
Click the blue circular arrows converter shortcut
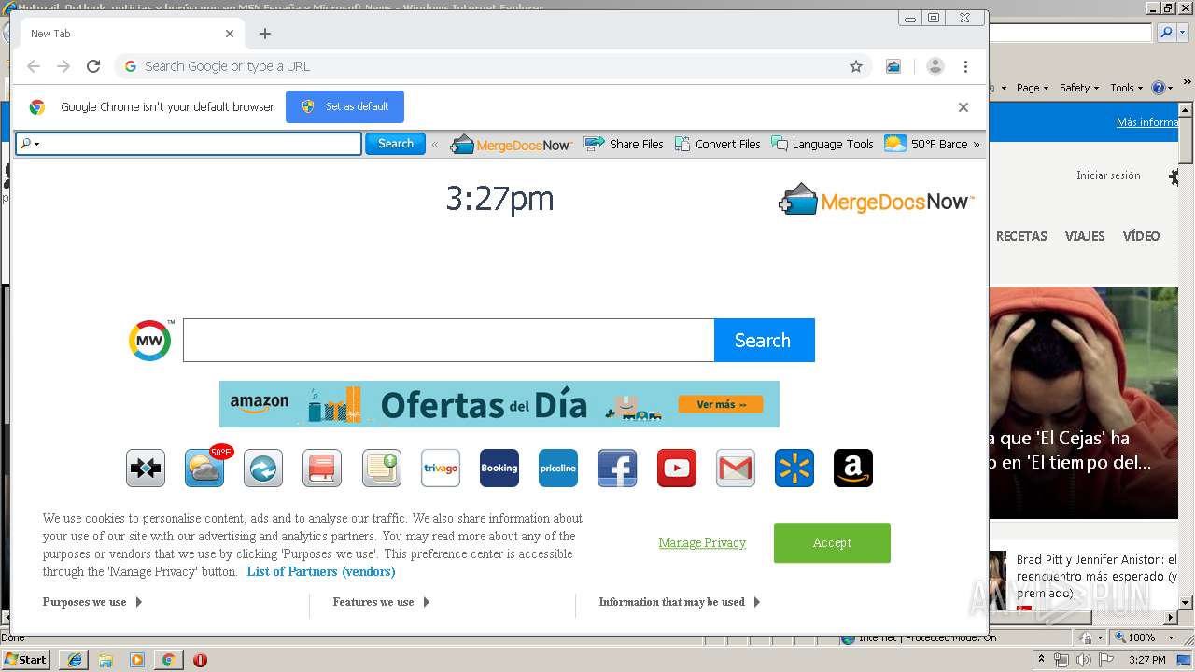(263, 469)
